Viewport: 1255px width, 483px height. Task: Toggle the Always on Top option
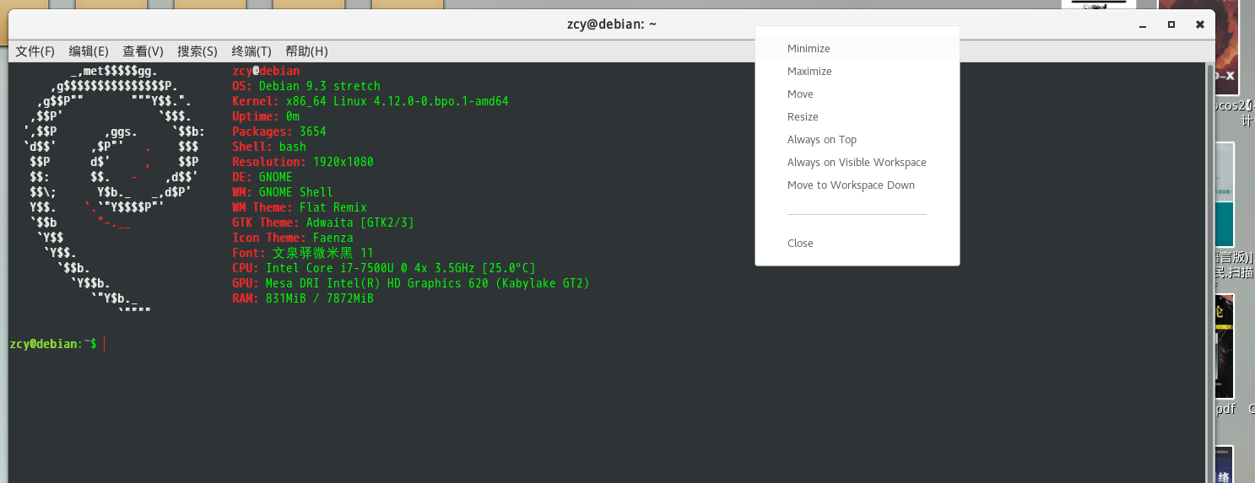pyautogui.click(x=821, y=140)
